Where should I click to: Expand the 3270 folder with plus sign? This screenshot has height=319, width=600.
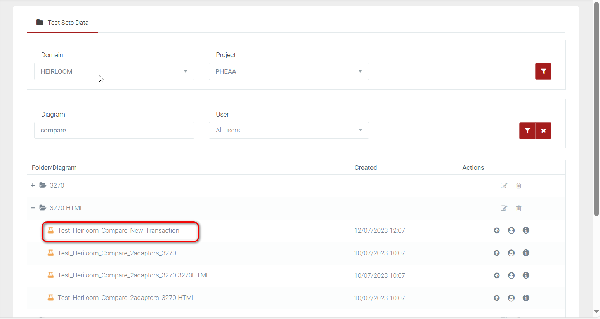(x=33, y=186)
